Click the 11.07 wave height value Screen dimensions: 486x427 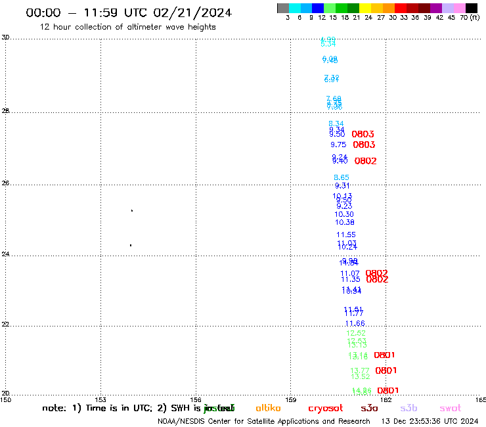(350, 273)
